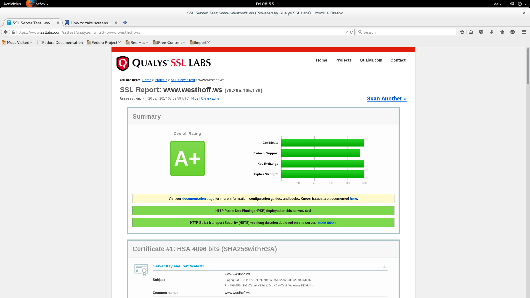Open a new tab with plus button
The image size is (530, 298).
coord(125,23)
